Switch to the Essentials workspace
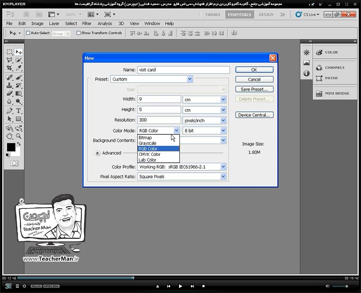The height and width of the screenshot is (293, 361). click(x=240, y=14)
